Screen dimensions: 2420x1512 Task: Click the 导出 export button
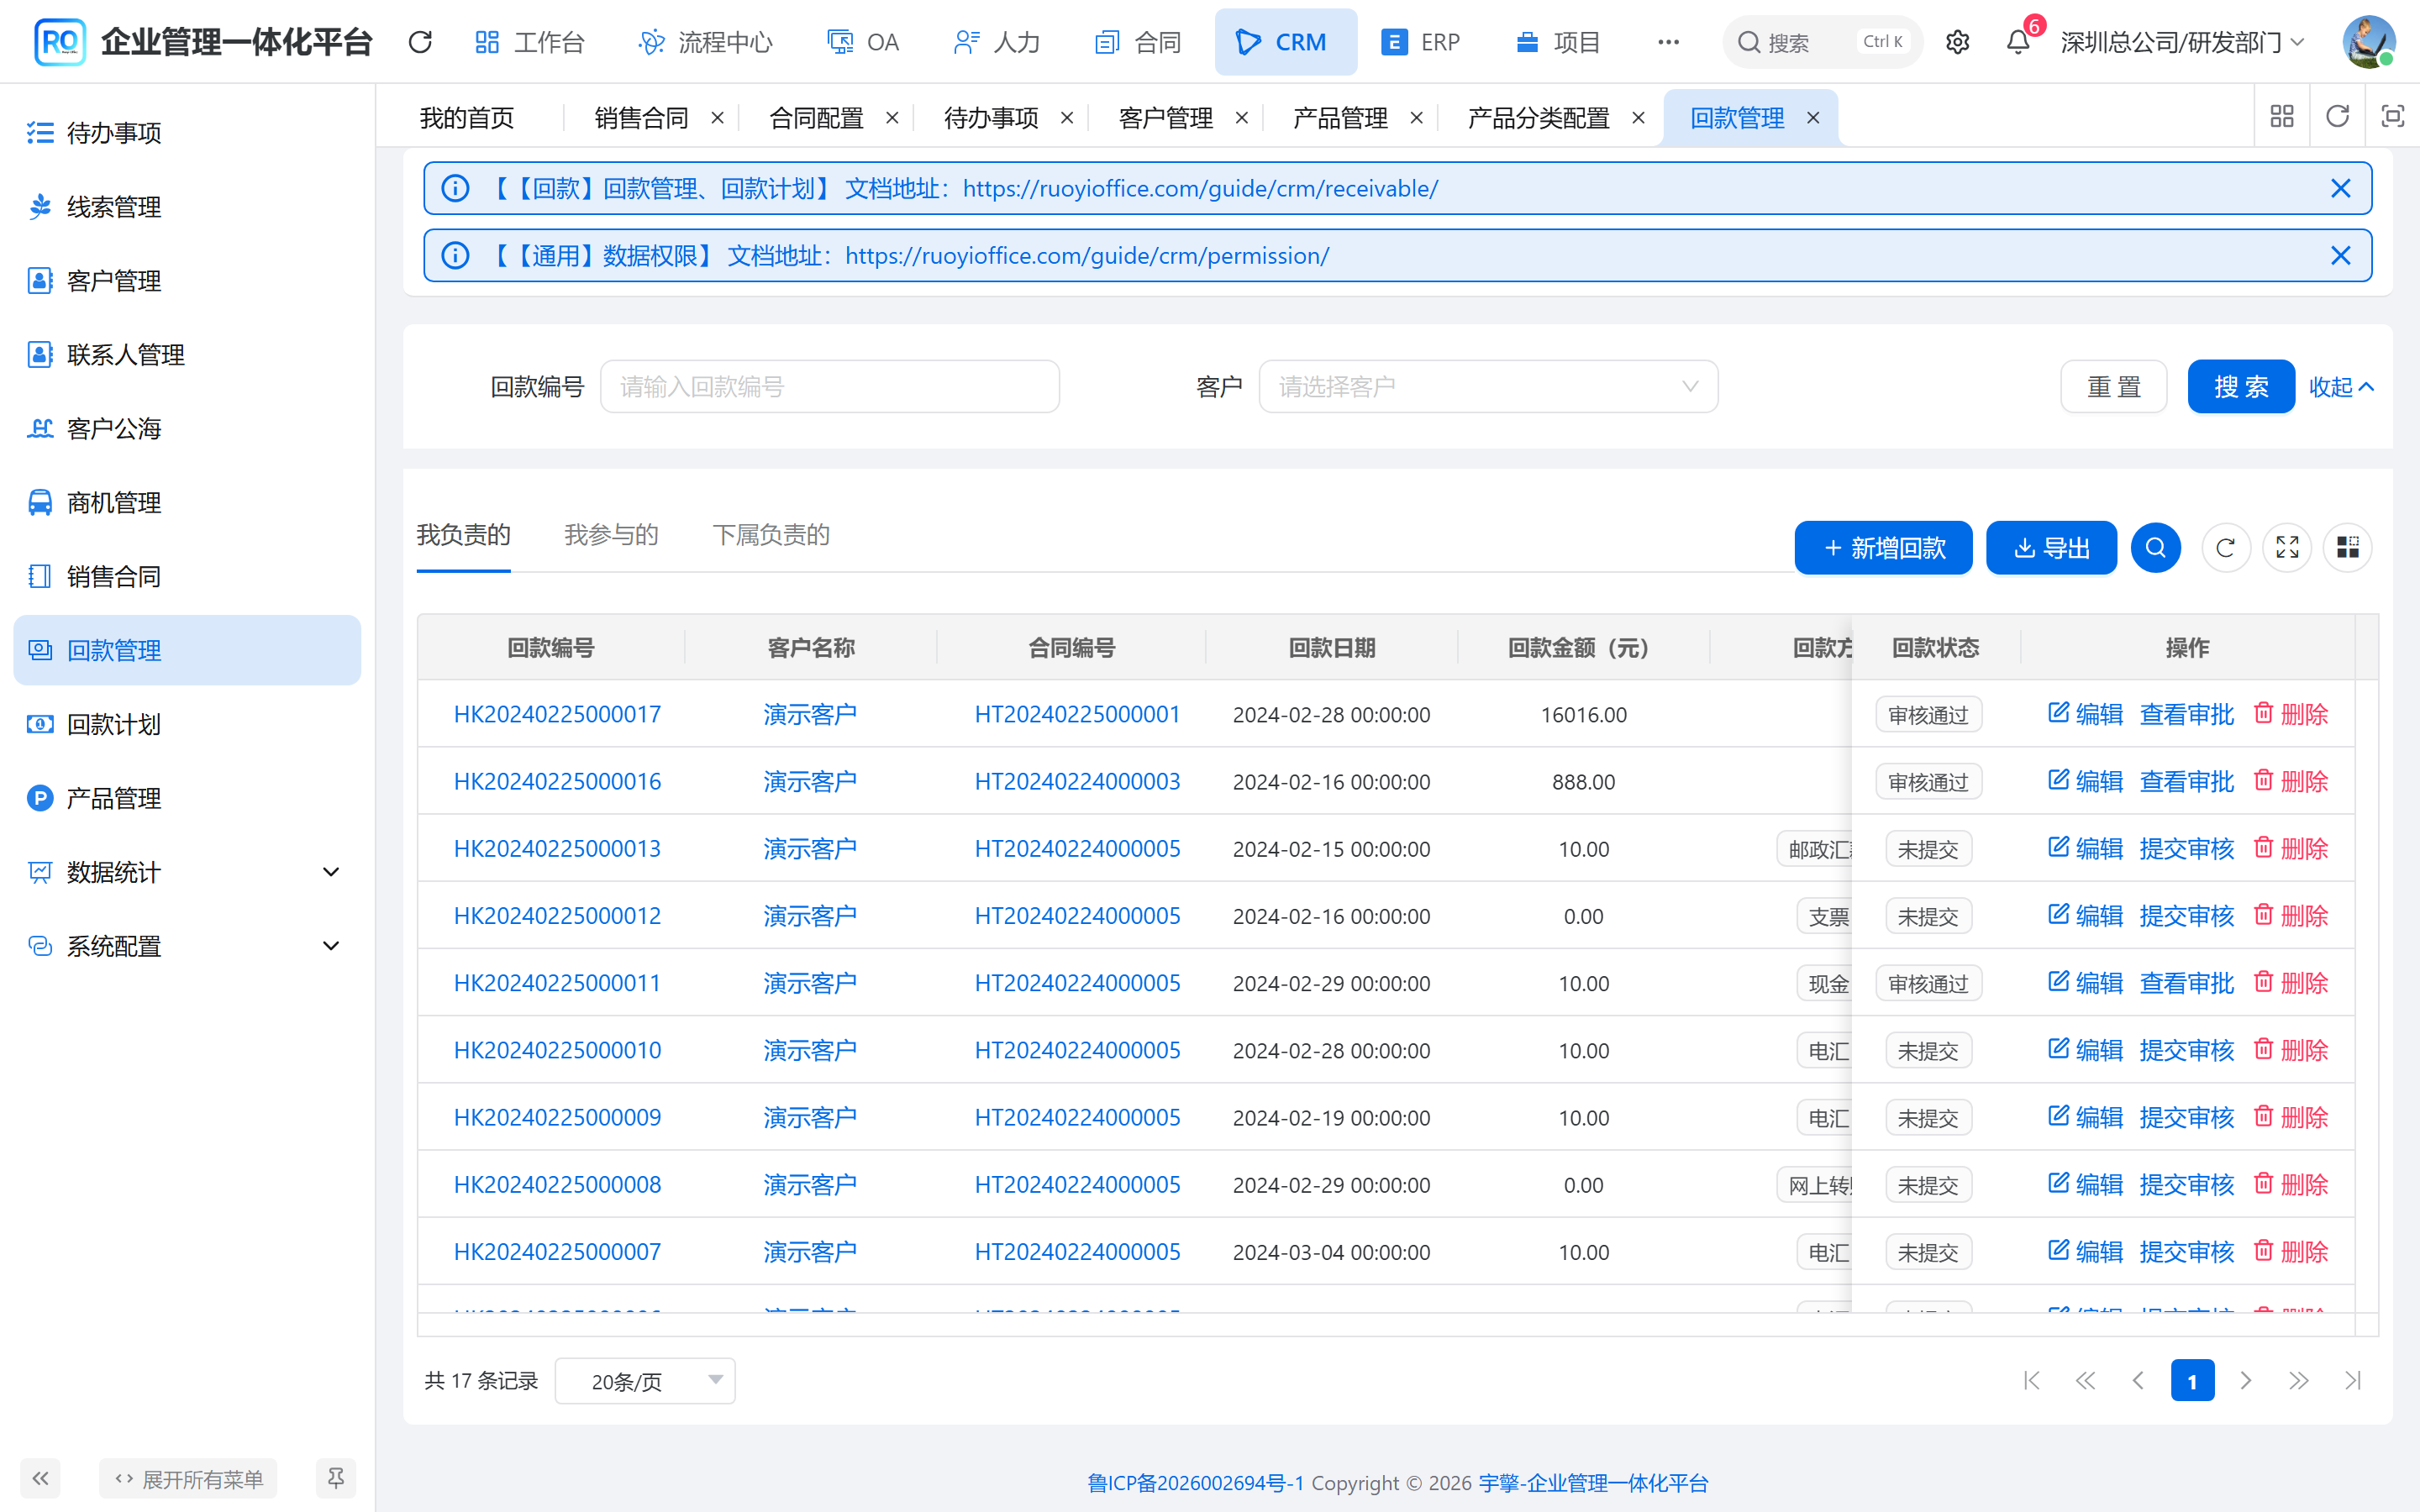tap(2051, 548)
